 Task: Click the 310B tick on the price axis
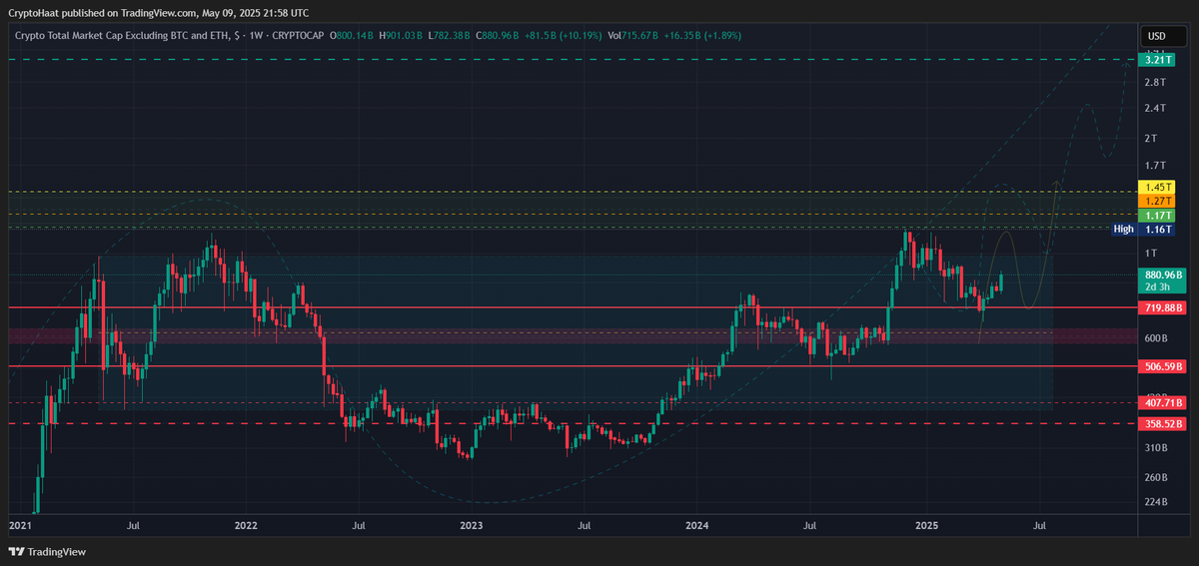(x=1157, y=447)
